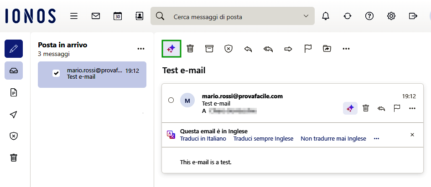431x187 pixels.
Task: Archive the selected message
Action: coord(209,49)
